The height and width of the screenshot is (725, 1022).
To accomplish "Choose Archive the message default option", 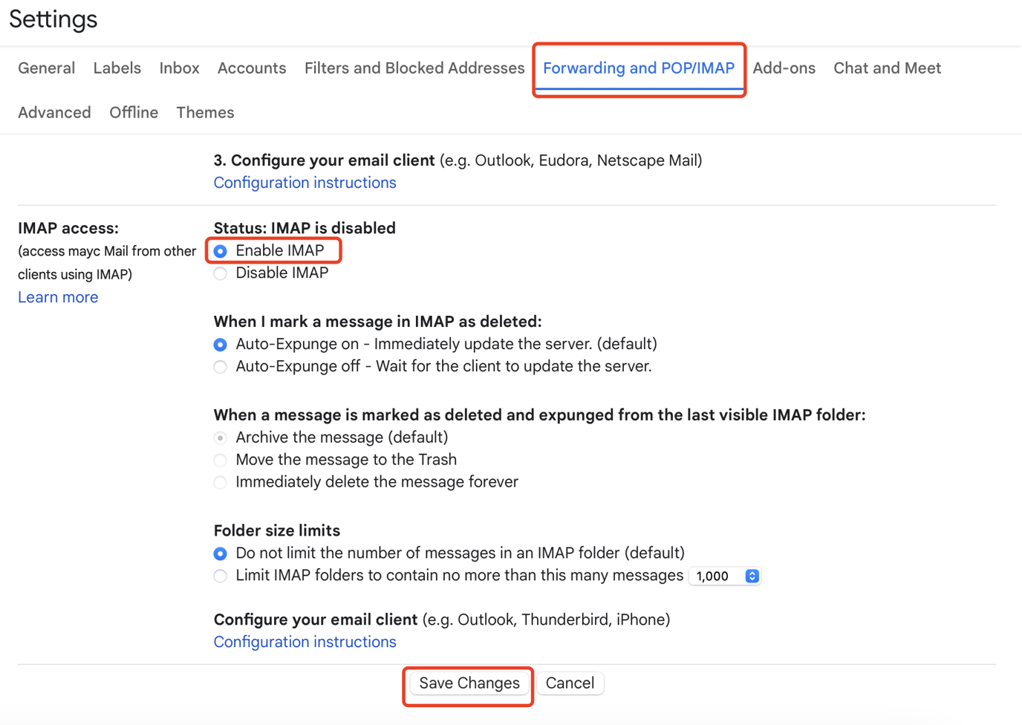I will click(220, 438).
